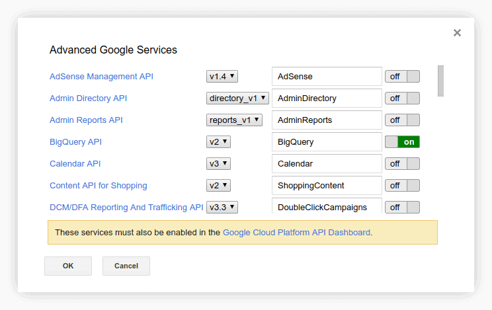Open Admin Directory API documentation link
The image size is (492, 310).
[88, 98]
